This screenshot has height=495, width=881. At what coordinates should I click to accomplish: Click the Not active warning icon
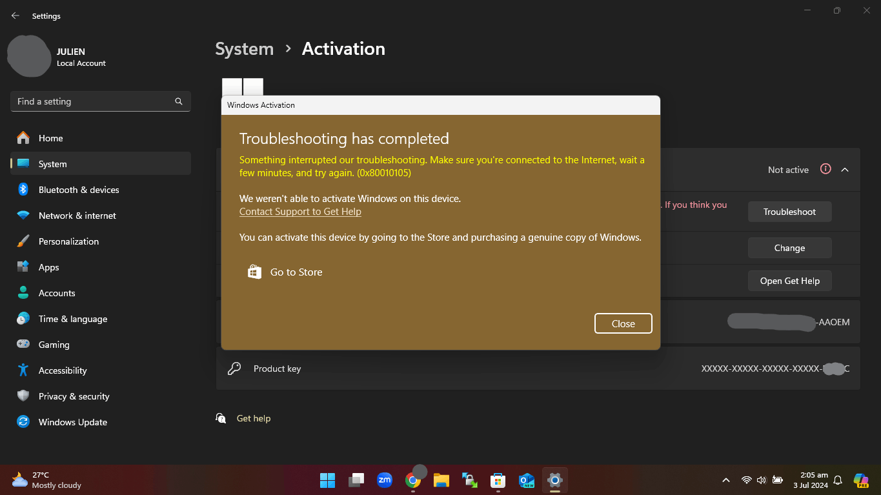pyautogui.click(x=825, y=169)
